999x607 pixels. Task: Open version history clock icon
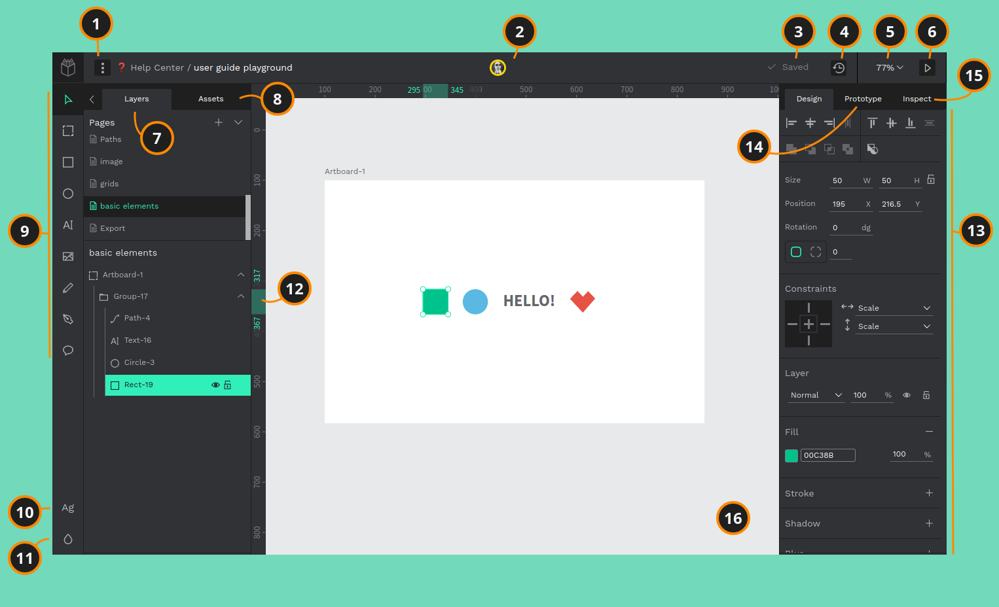[839, 67]
